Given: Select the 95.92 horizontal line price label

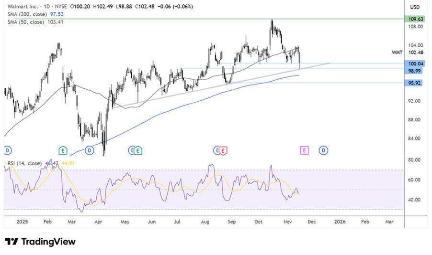Looking at the screenshot, I should tap(414, 83).
